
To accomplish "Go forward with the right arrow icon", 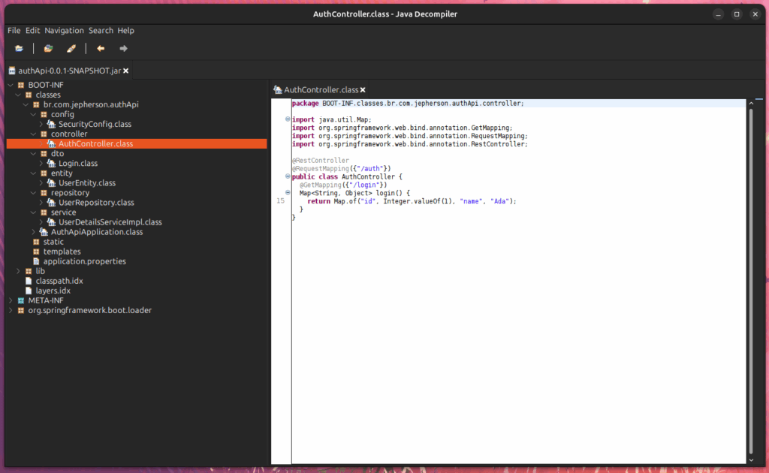I will (x=123, y=49).
